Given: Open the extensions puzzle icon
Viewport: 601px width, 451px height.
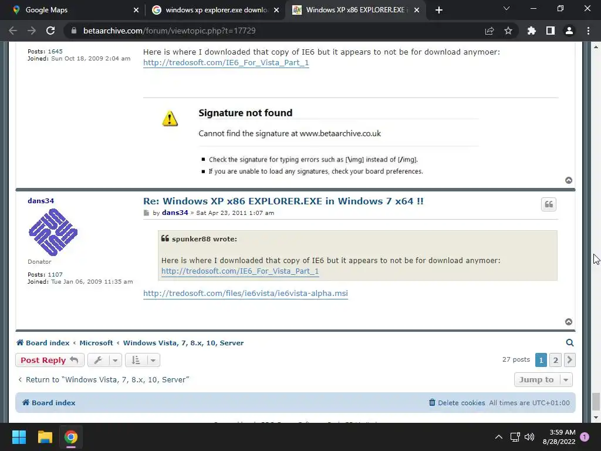Looking at the screenshot, I should tap(532, 31).
